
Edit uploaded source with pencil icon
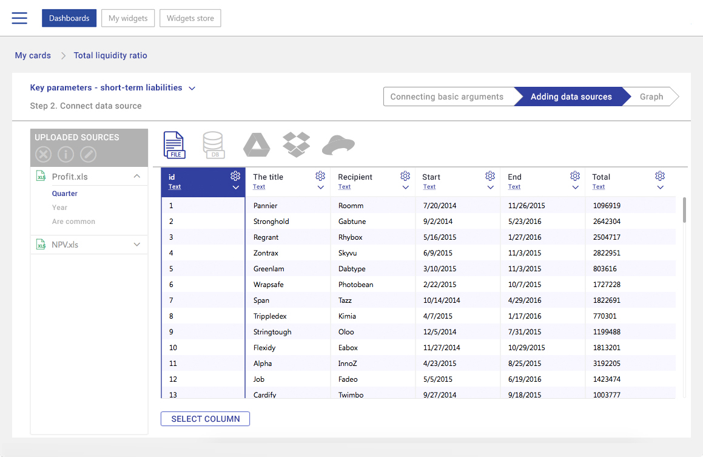[x=89, y=154]
